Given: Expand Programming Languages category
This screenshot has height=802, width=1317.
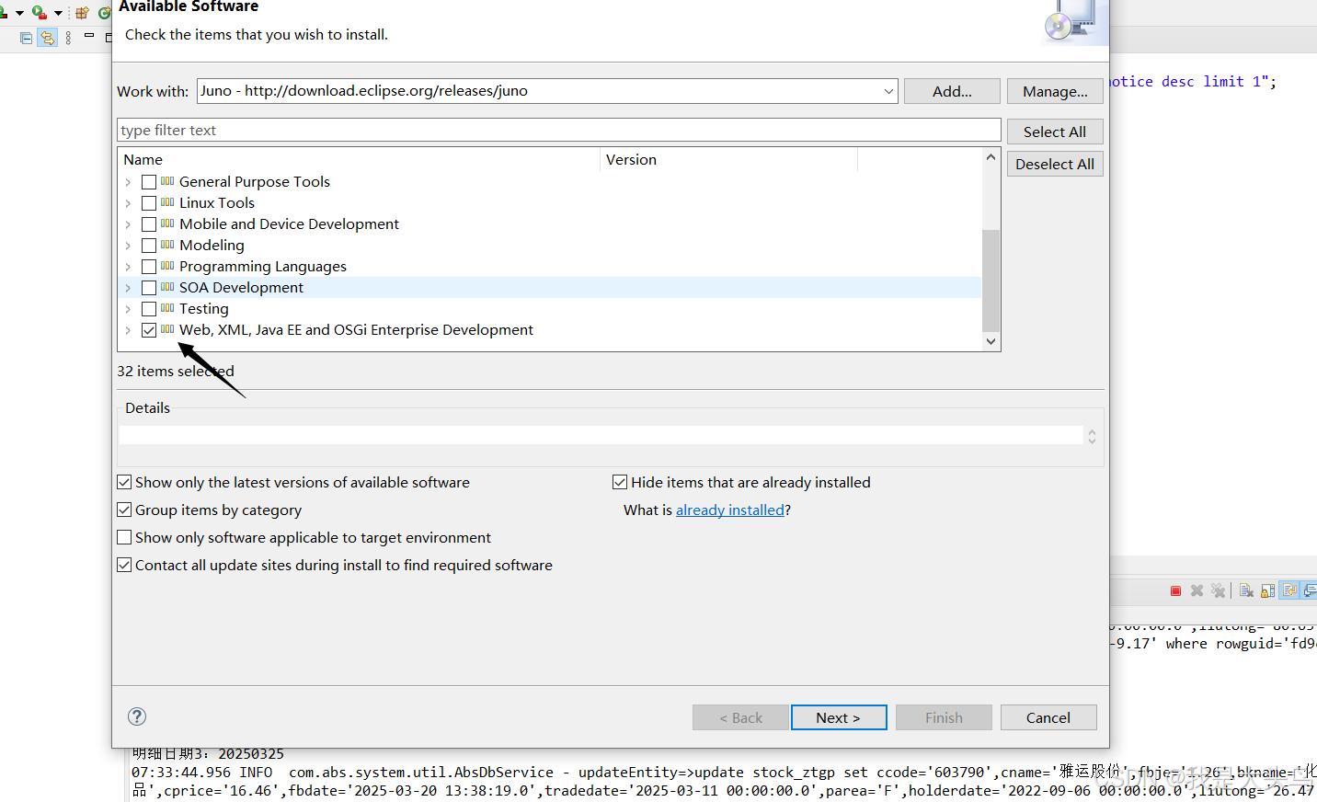Looking at the screenshot, I should (128, 267).
